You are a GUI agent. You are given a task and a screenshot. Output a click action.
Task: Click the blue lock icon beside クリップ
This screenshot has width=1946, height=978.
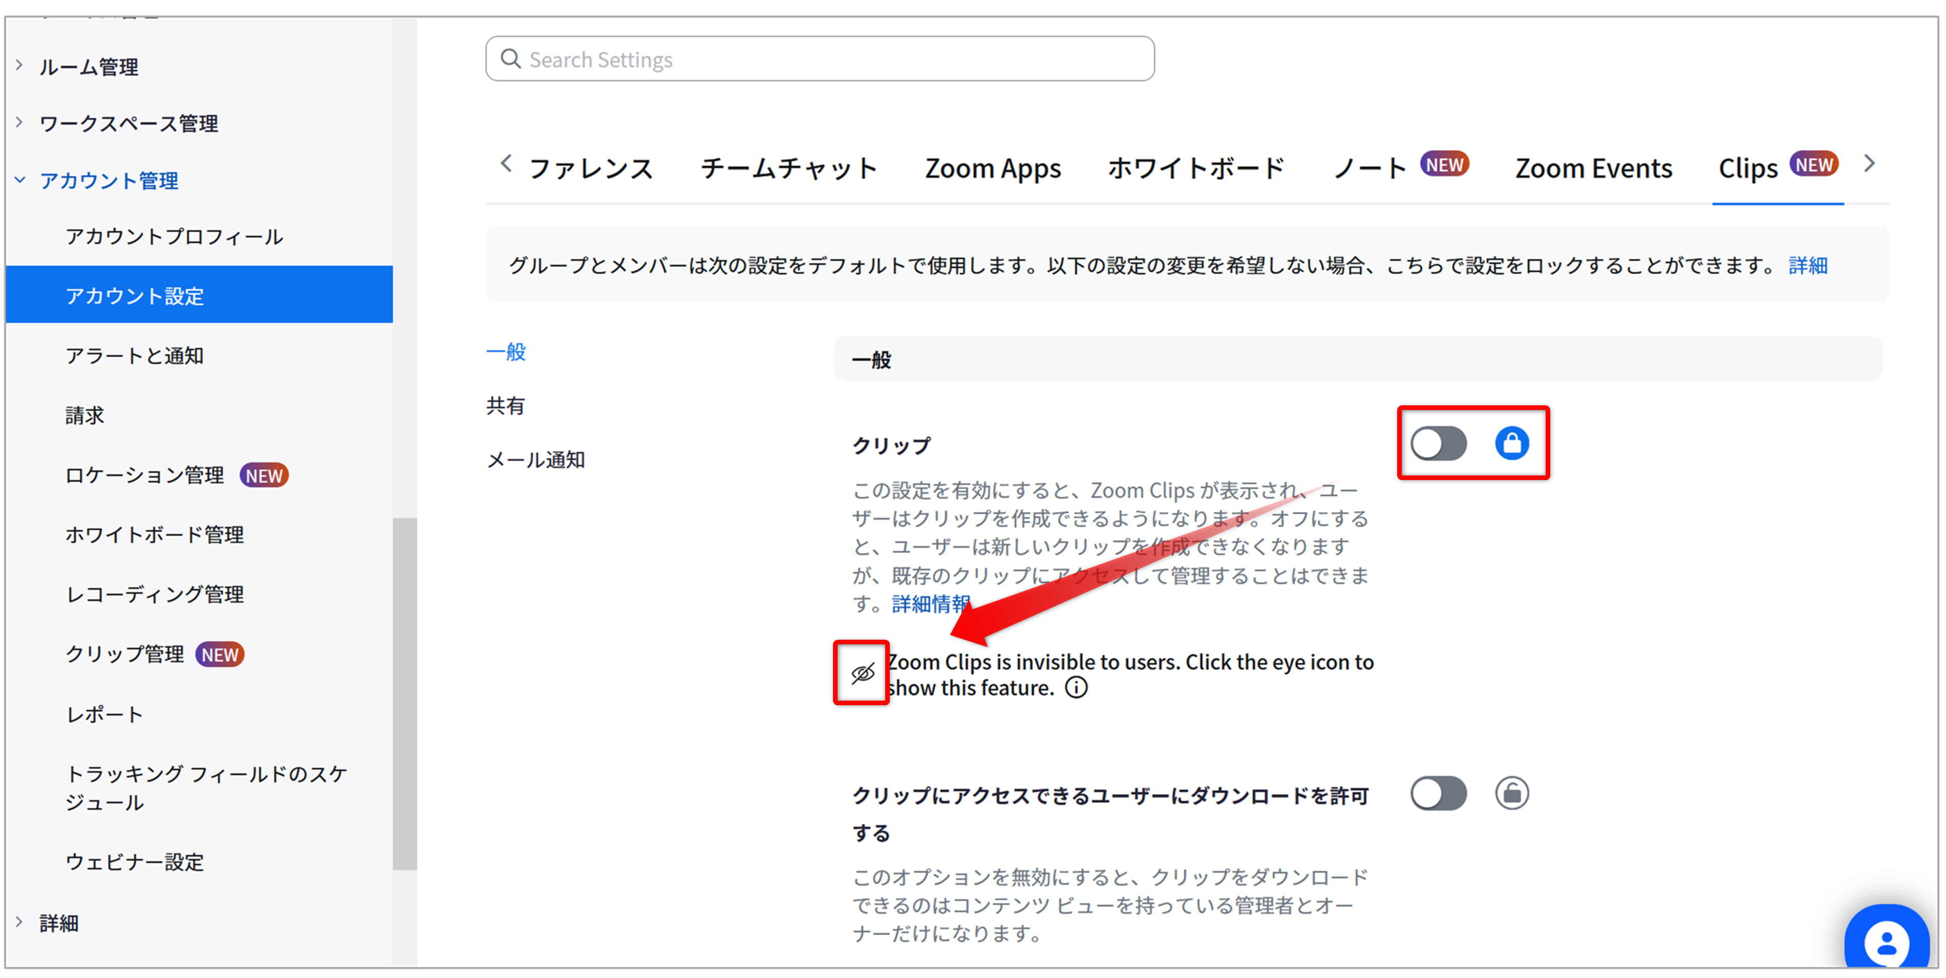[1512, 443]
